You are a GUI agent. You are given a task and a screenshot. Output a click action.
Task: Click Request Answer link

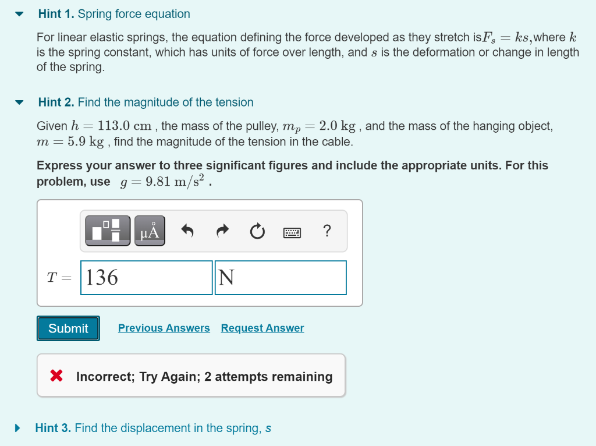coord(262,328)
